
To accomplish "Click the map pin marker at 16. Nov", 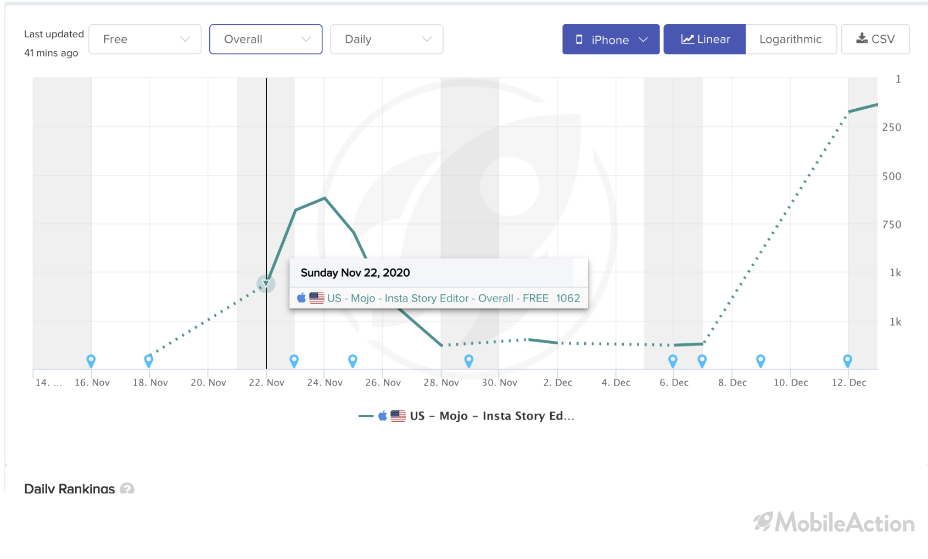I will (x=91, y=361).
